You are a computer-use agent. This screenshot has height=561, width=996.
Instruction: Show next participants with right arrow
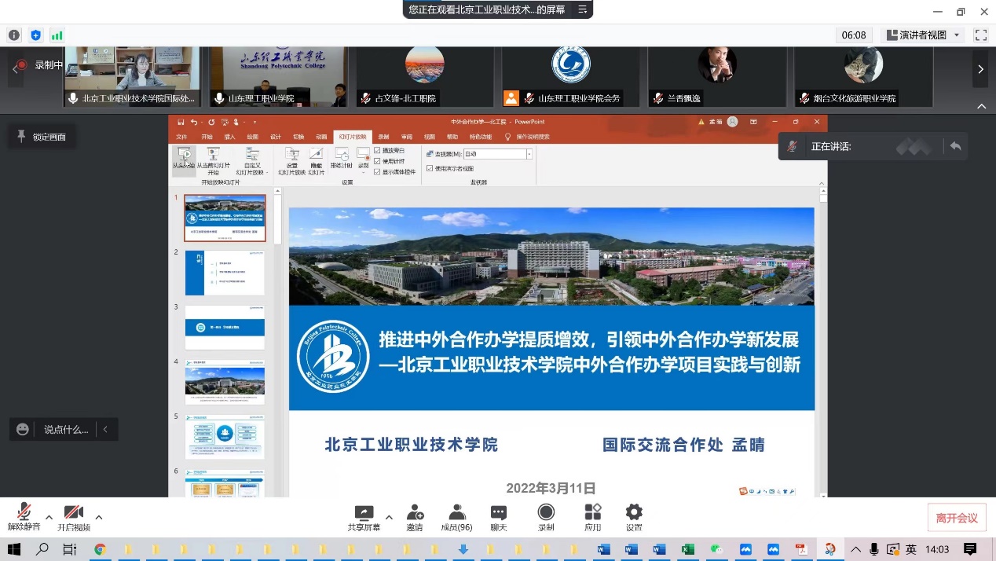980,70
